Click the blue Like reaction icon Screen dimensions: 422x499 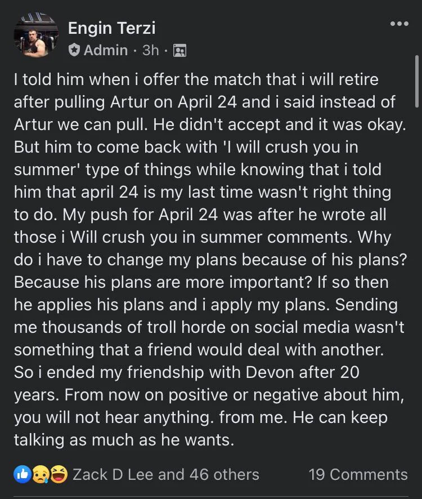[x=22, y=474]
